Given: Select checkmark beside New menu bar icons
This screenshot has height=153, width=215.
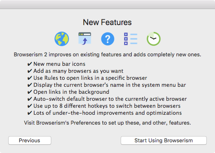Looking at the screenshot, I should click(x=30, y=64).
